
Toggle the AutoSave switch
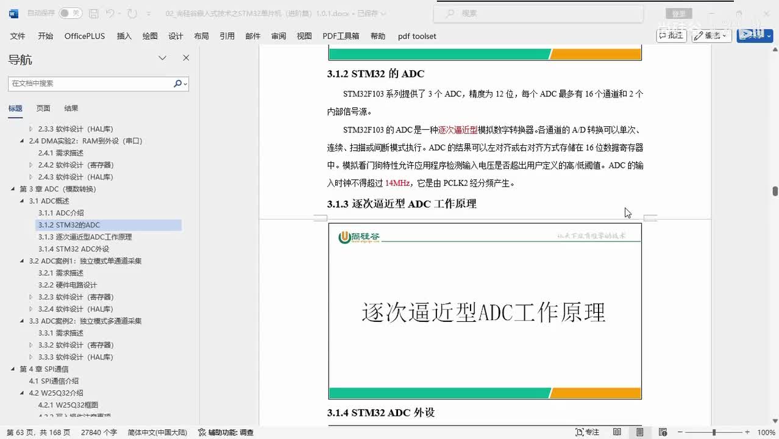(71, 13)
